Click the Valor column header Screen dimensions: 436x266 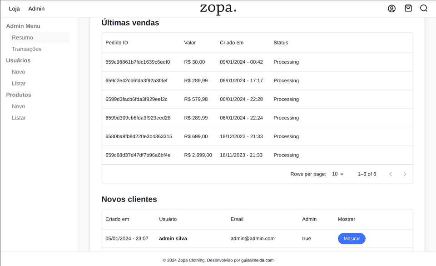click(190, 43)
